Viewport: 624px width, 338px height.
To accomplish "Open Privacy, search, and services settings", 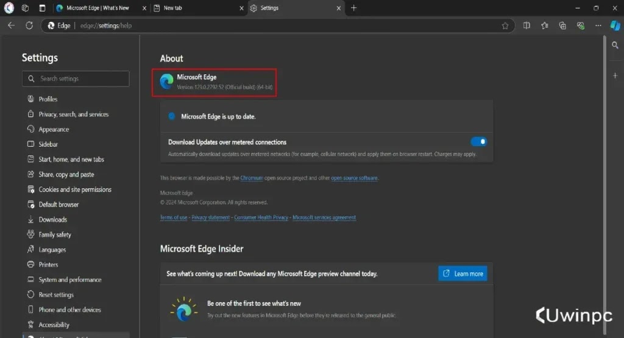I will tap(73, 114).
